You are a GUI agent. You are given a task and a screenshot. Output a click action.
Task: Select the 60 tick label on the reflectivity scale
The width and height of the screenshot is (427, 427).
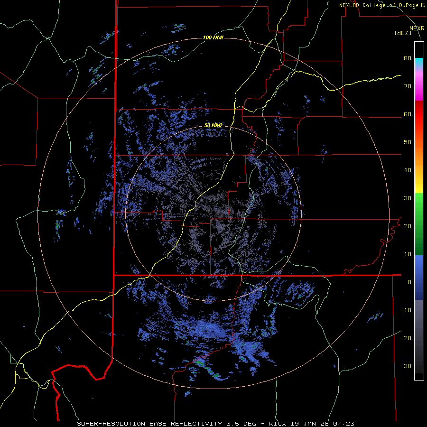coord(408,114)
